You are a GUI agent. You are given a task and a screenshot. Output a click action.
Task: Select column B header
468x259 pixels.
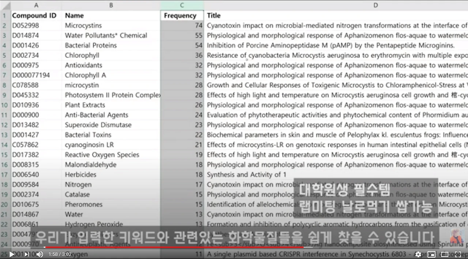pos(111,5)
